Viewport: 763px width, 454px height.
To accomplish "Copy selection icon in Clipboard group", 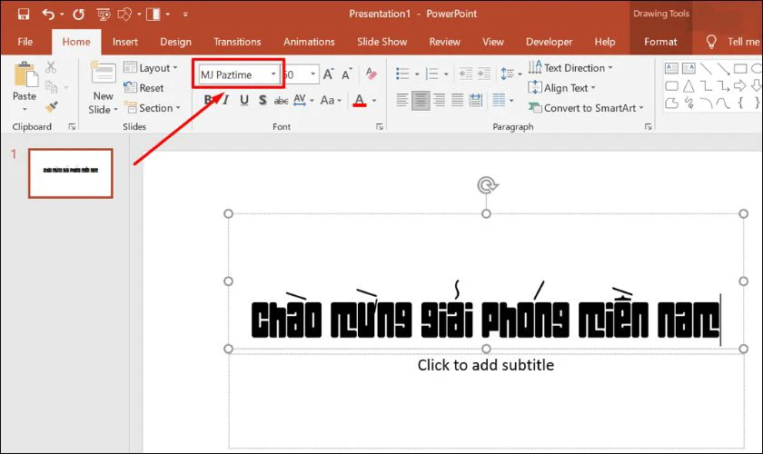I will (x=51, y=87).
